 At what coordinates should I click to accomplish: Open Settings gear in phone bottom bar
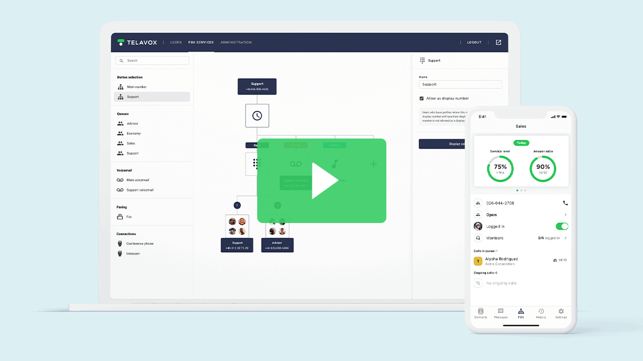(561, 313)
